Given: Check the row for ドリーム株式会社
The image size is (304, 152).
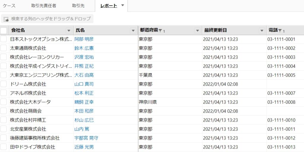Looking at the screenshot, I should pyautogui.click(x=4, y=84).
